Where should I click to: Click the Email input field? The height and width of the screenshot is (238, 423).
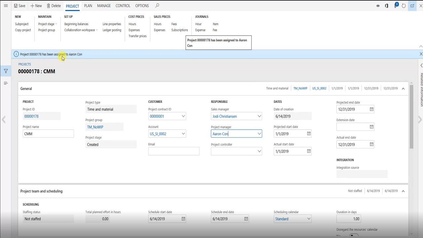174,151
